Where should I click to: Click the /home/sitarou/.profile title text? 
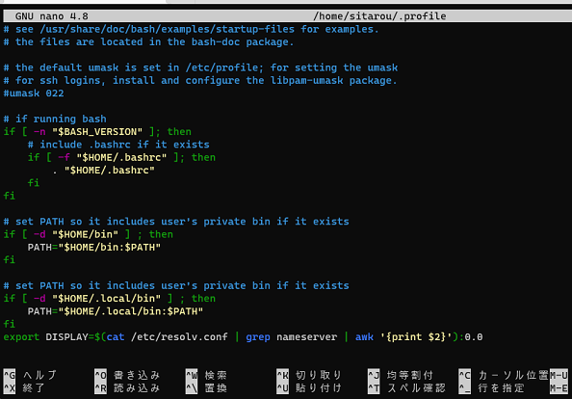coord(379,16)
